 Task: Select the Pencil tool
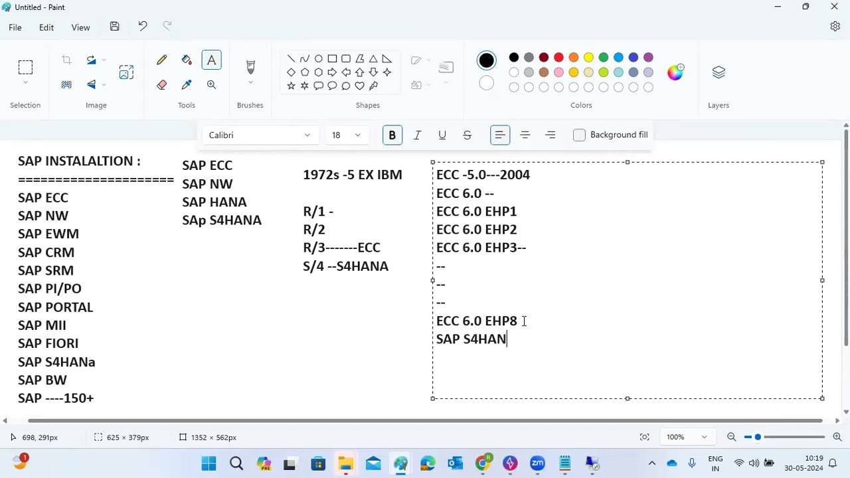pyautogui.click(x=161, y=60)
